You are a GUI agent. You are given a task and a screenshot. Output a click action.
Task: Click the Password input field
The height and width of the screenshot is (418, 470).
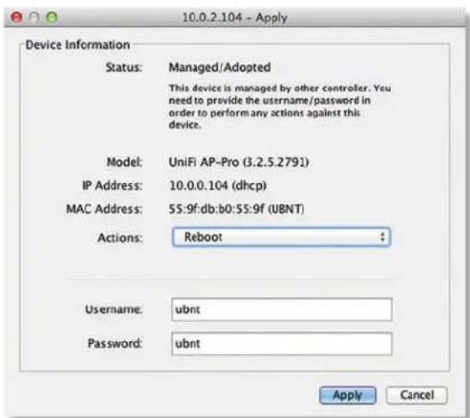(x=282, y=343)
